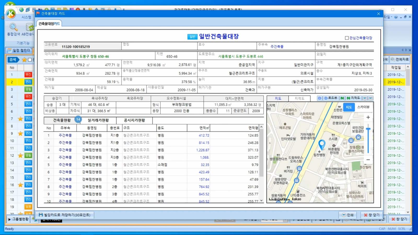The height and width of the screenshot is (235, 418).
Task: Click 빌딩카드로 저장하기 button
Action: (x=65, y=215)
